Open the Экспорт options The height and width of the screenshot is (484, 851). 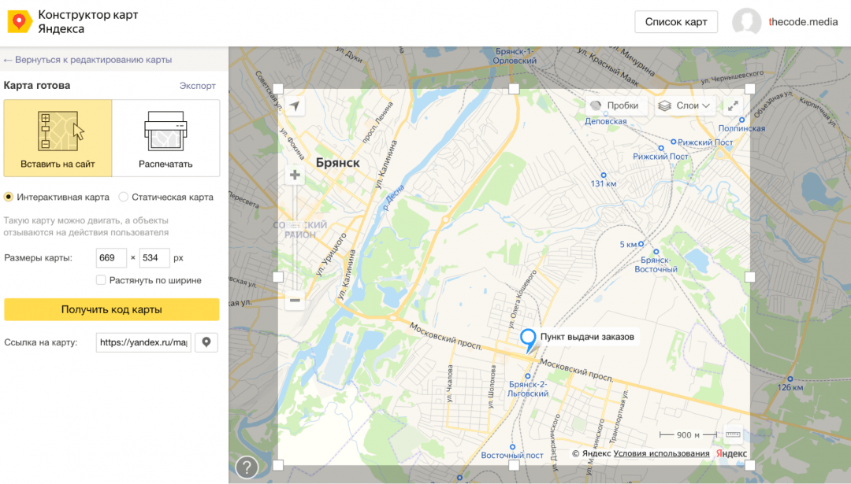tap(197, 86)
